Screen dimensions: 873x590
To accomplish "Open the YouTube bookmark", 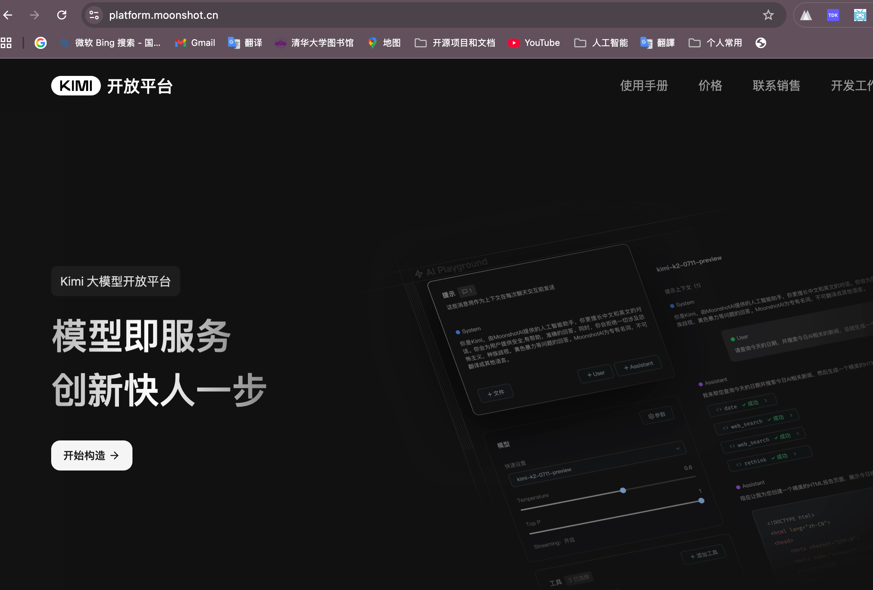I will [x=534, y=42].
